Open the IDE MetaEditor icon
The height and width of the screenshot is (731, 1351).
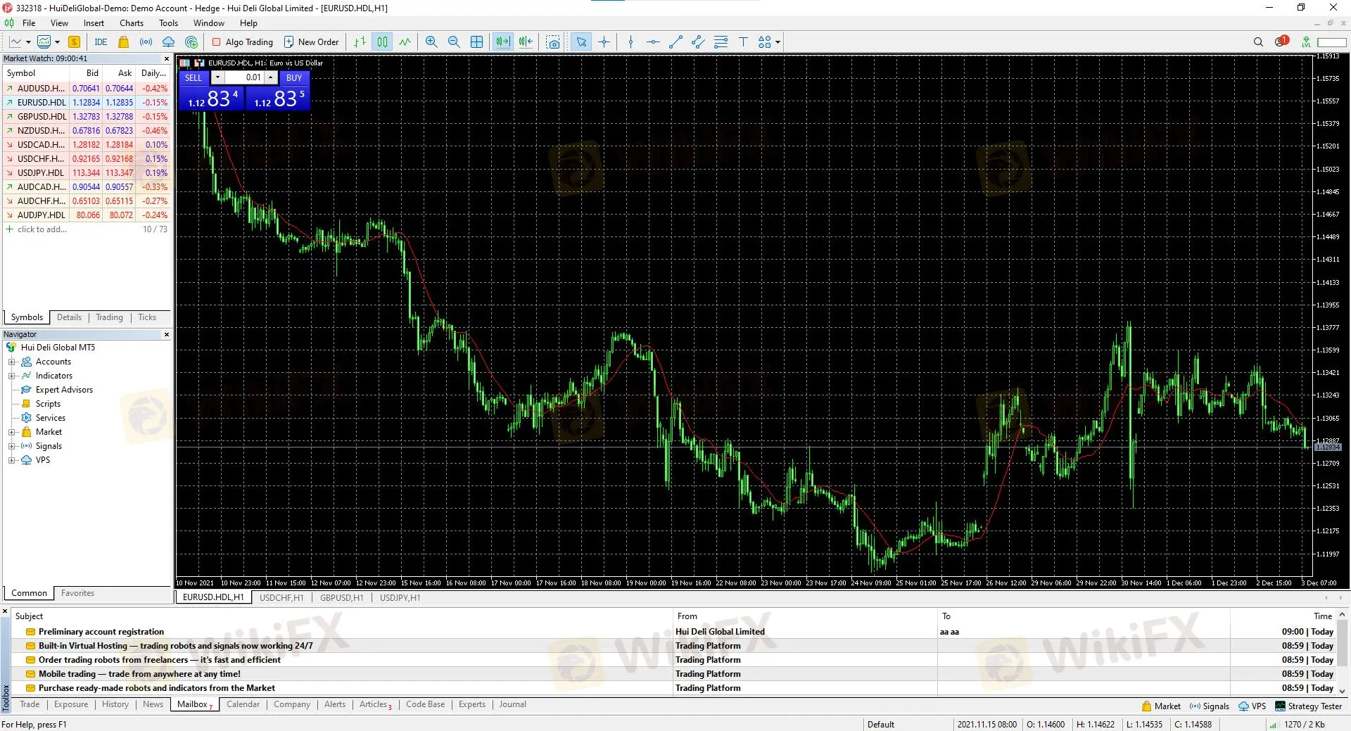(x=101, y=42)
